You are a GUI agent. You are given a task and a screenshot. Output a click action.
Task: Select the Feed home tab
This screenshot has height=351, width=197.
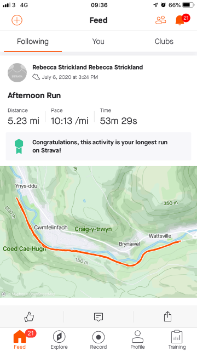click(20, 339)
